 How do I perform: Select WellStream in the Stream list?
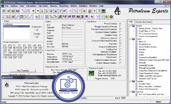tap(17, 24)
